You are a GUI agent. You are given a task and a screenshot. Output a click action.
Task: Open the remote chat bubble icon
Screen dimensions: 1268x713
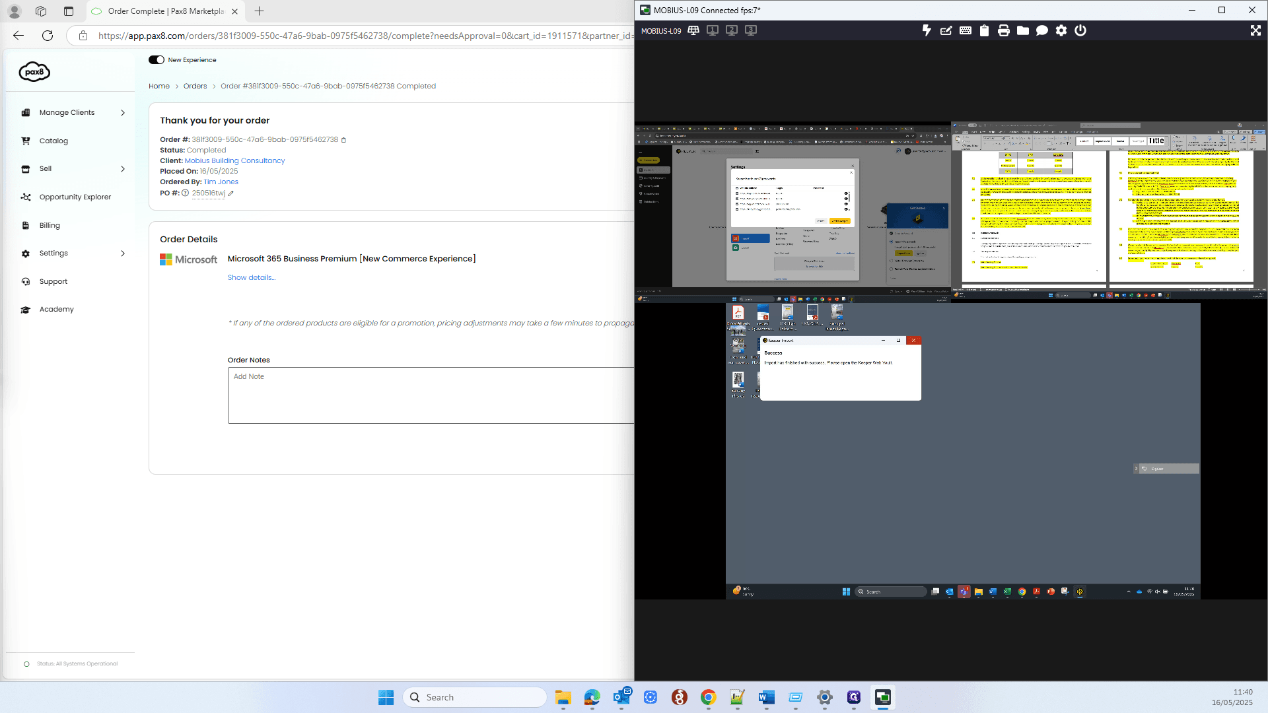[x=1042, y=30]
